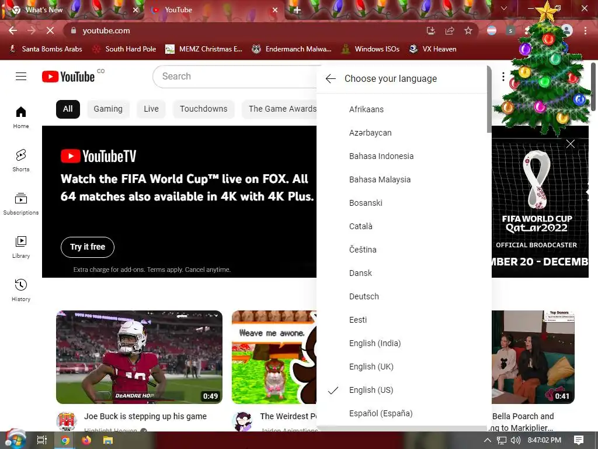Open File Explorer from the taskbar
The image size is (598, 449).
[x=108, y=440]
